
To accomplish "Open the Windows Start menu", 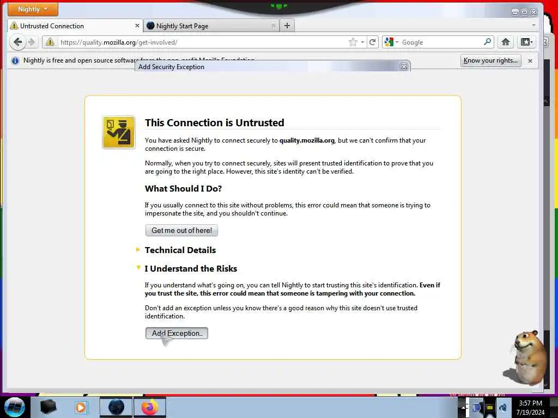I will tap(14, 407).
